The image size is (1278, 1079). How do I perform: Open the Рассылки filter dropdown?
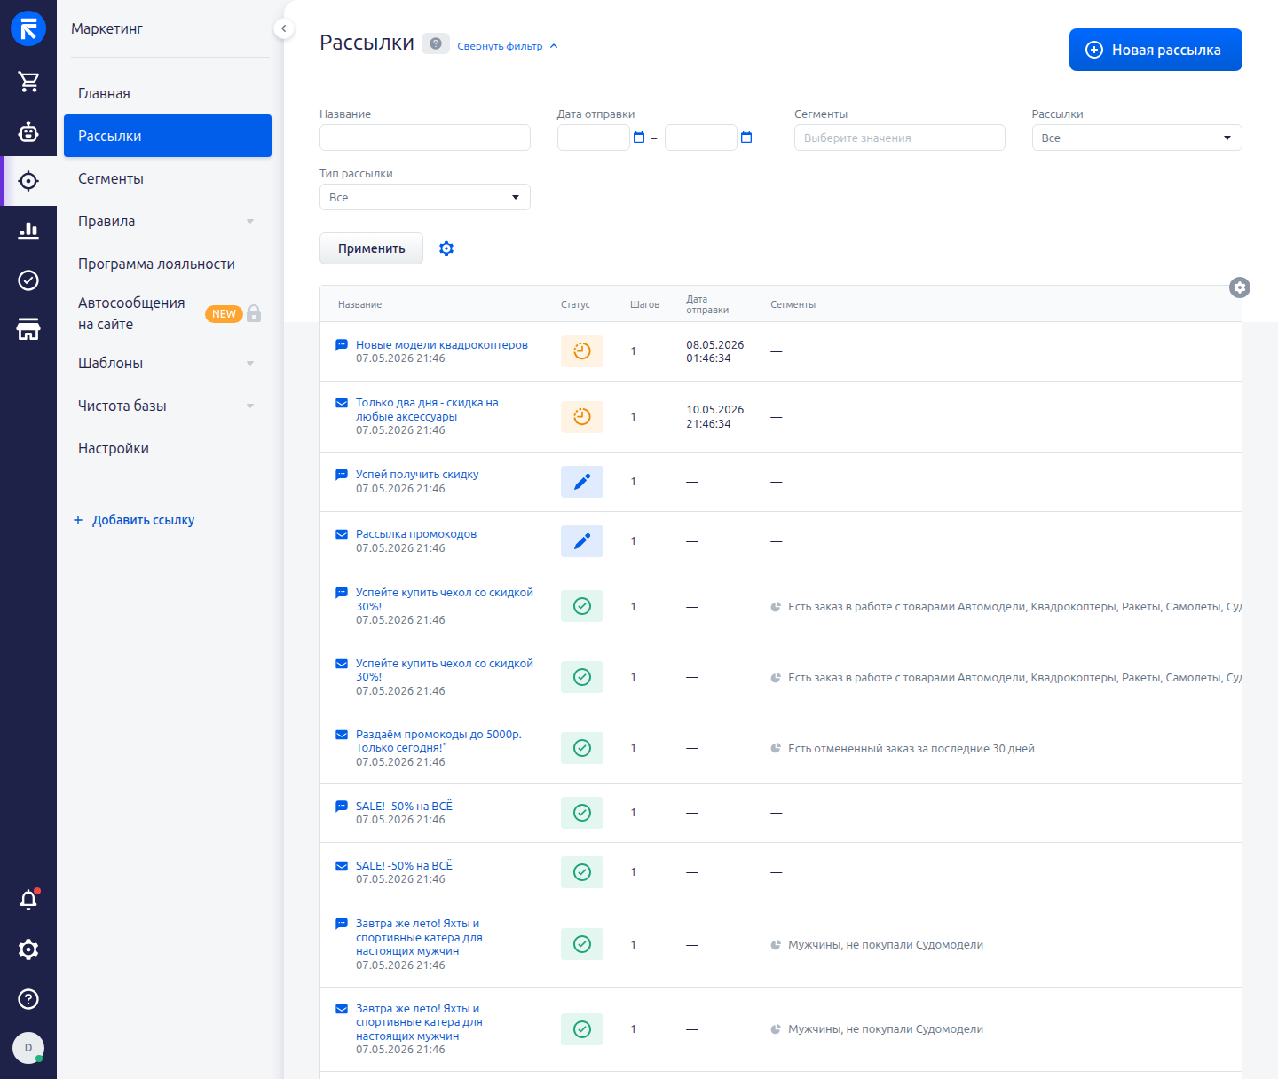pos(1137,138)
